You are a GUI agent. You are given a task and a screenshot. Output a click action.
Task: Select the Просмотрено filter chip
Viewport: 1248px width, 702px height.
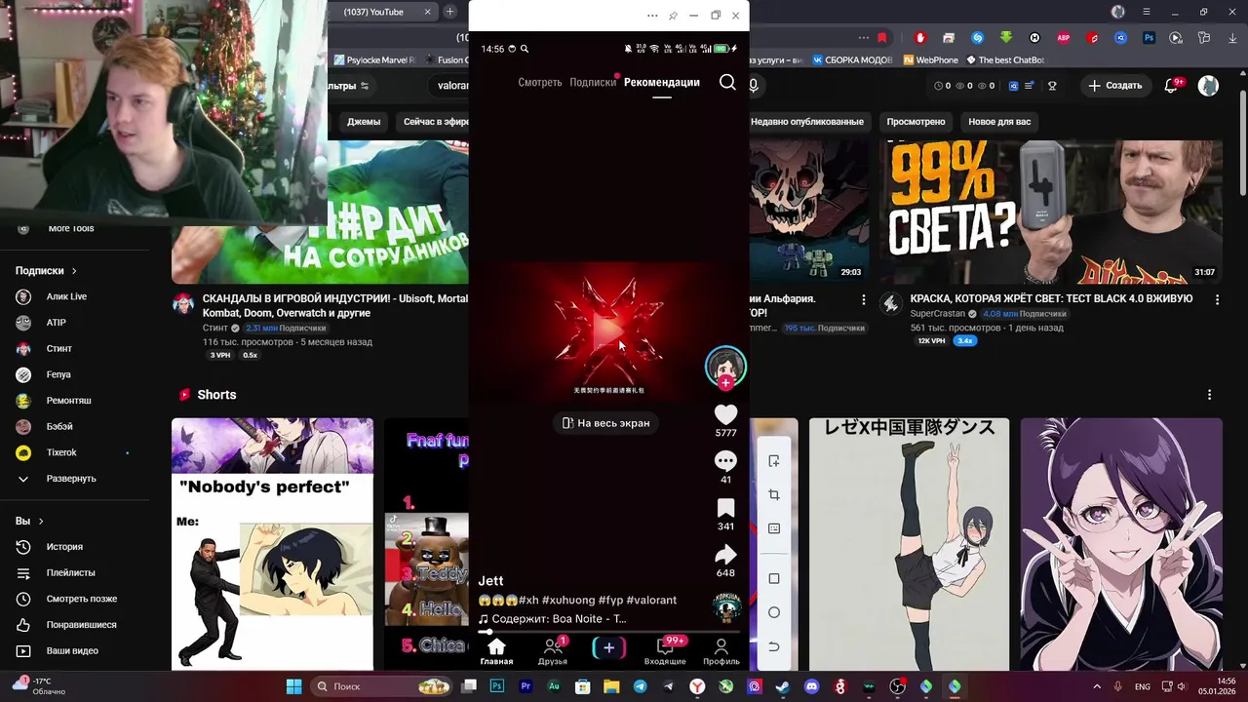coord(916,122)
